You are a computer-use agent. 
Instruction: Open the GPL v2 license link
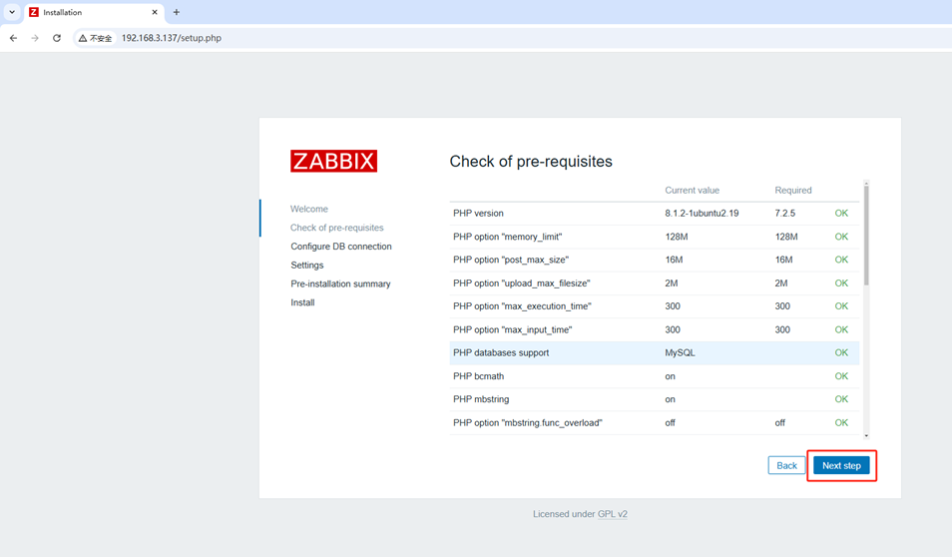tap(612, 514)
